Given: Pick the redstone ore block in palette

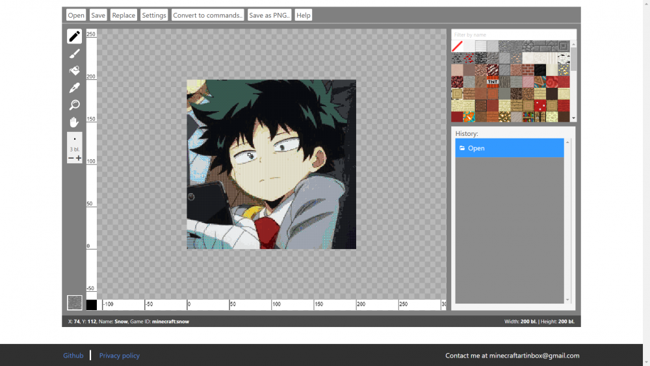Looking at the screenshot, I should [469, 58].
